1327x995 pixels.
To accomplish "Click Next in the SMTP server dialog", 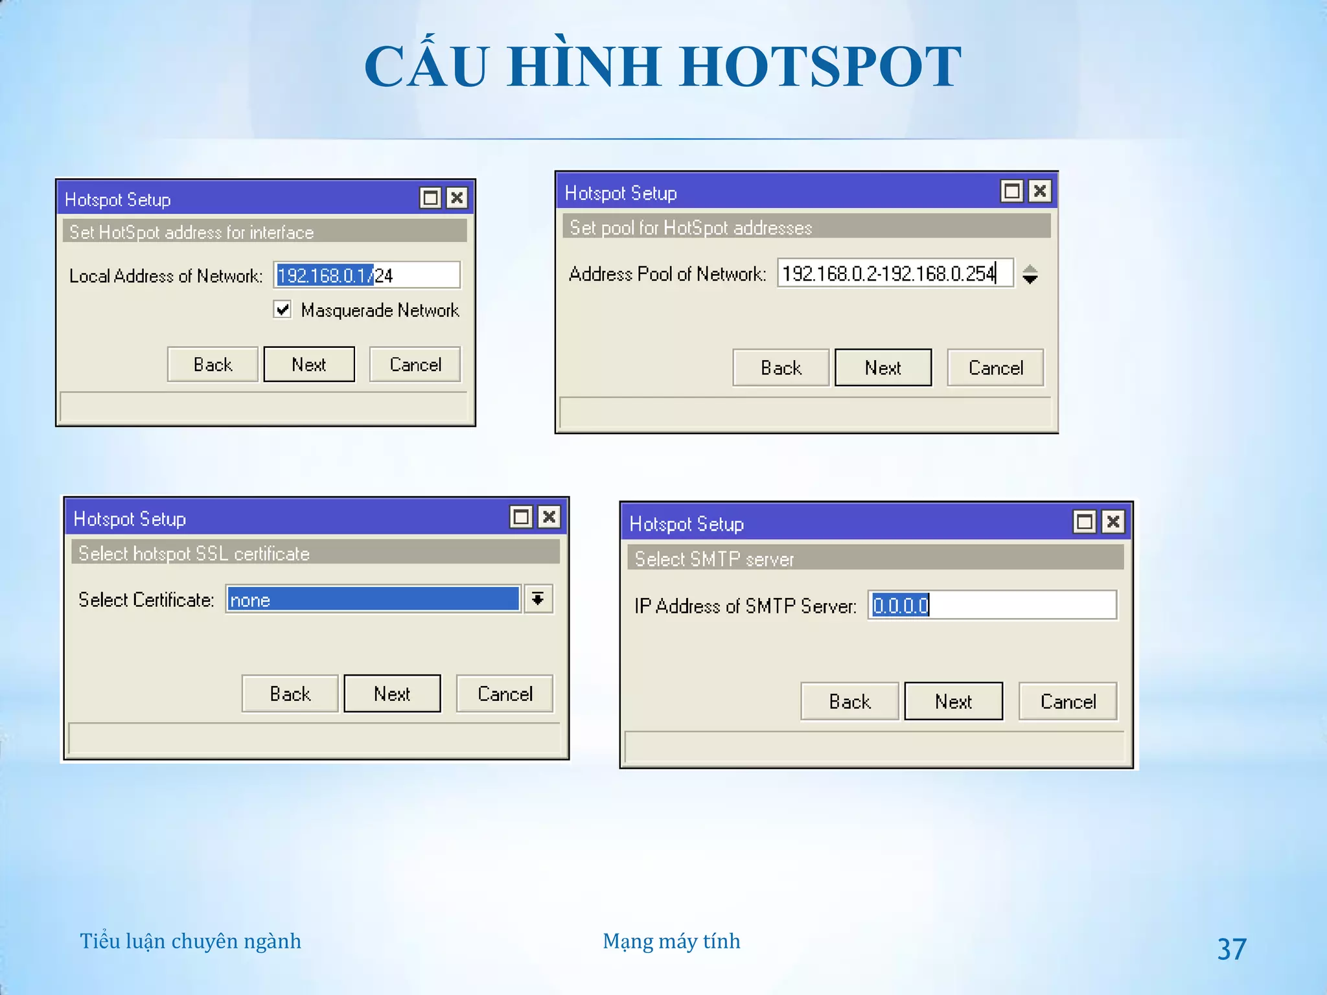I will [x=953, y=702].
